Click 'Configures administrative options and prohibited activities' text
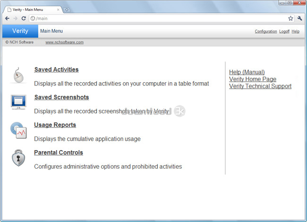The image size is (307, 222). click(x=108, y=167)
